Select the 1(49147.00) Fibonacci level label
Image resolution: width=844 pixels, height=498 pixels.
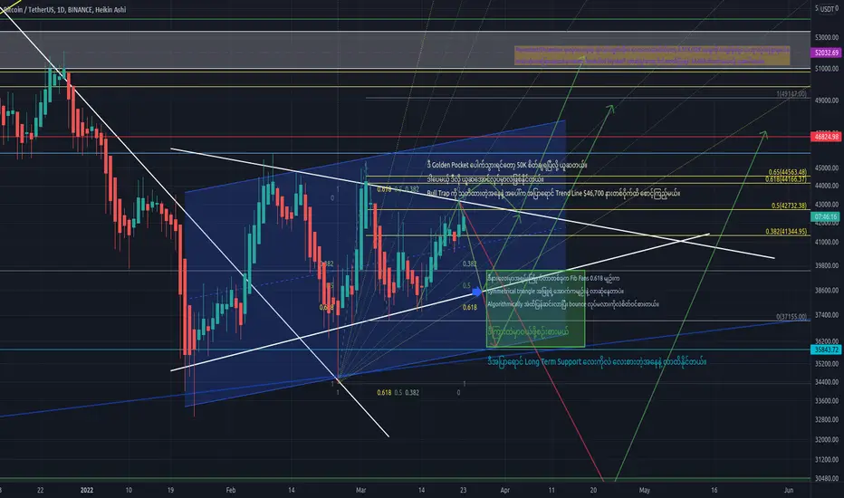pyautogui.click(x=791, y=93)
